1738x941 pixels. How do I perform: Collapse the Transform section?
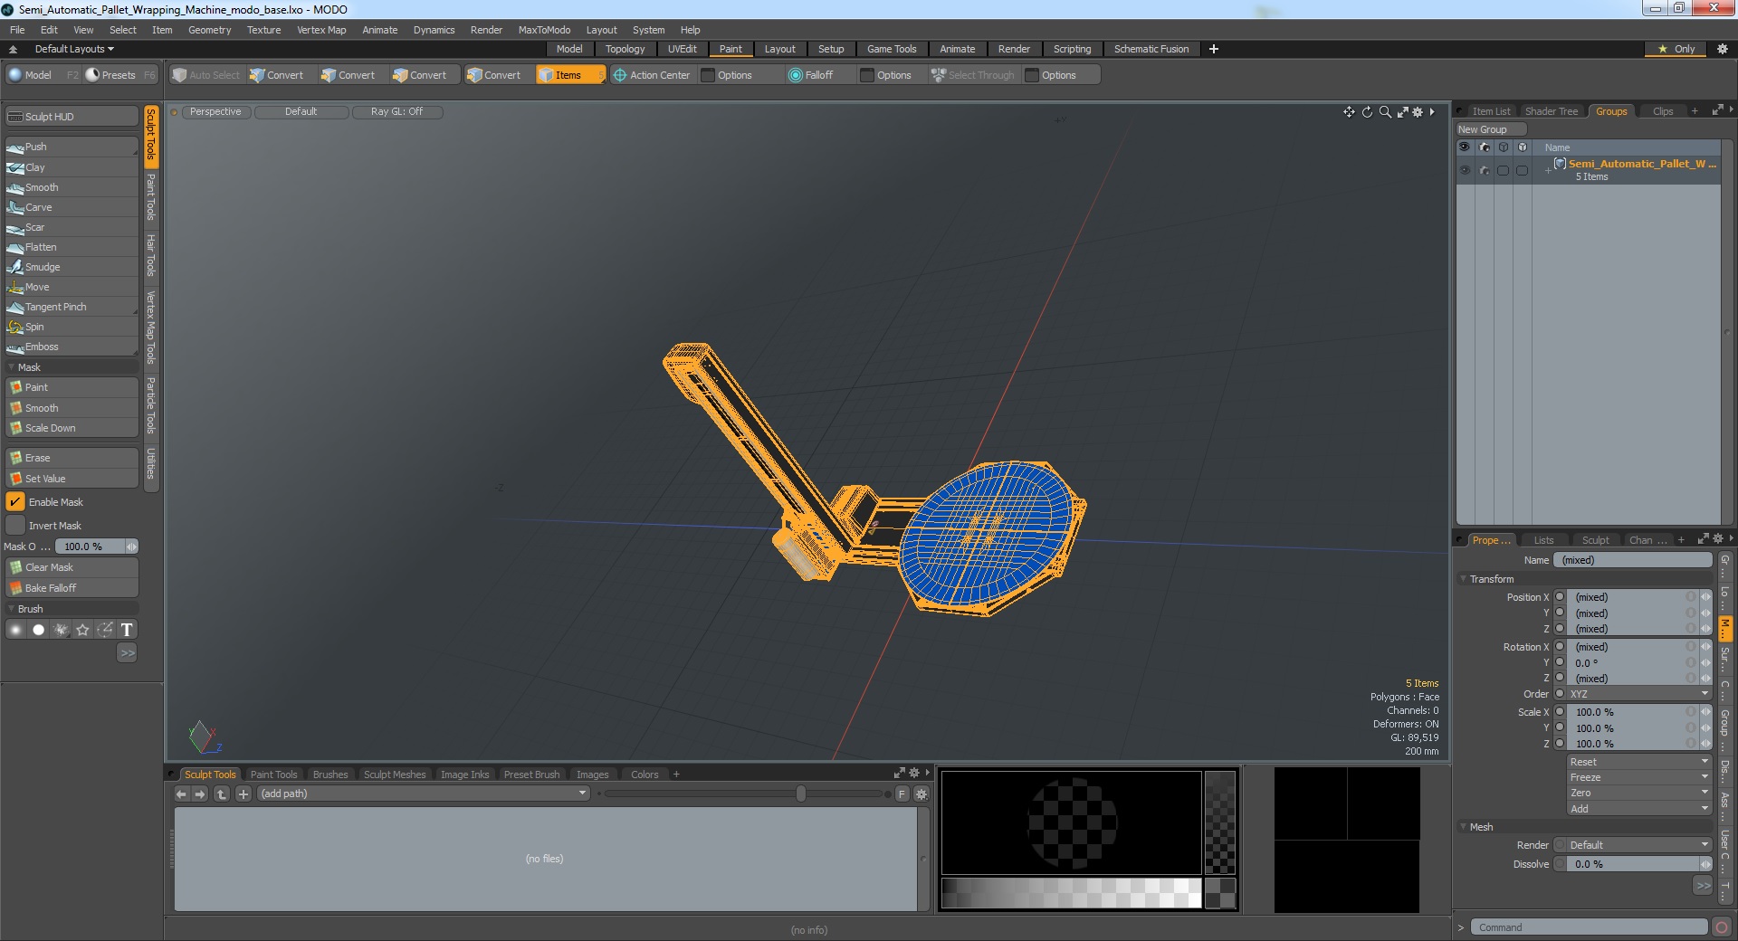tap(1464, 579)
